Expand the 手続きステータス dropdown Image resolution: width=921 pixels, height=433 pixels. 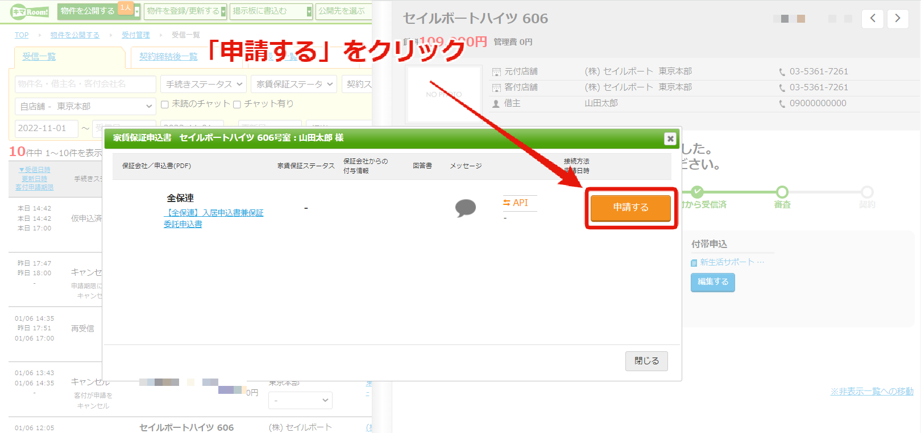[x=204, y=84]
